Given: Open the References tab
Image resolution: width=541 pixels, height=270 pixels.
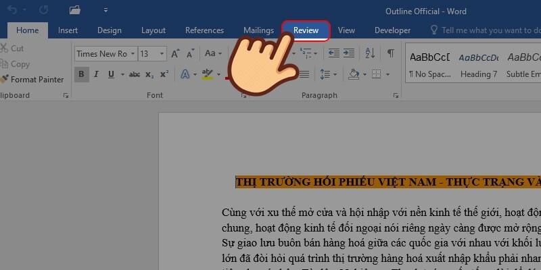Looking at the screenshot, I should tap(204, 30).
